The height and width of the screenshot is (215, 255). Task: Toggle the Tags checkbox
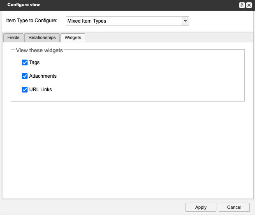(x=25, y=62)
